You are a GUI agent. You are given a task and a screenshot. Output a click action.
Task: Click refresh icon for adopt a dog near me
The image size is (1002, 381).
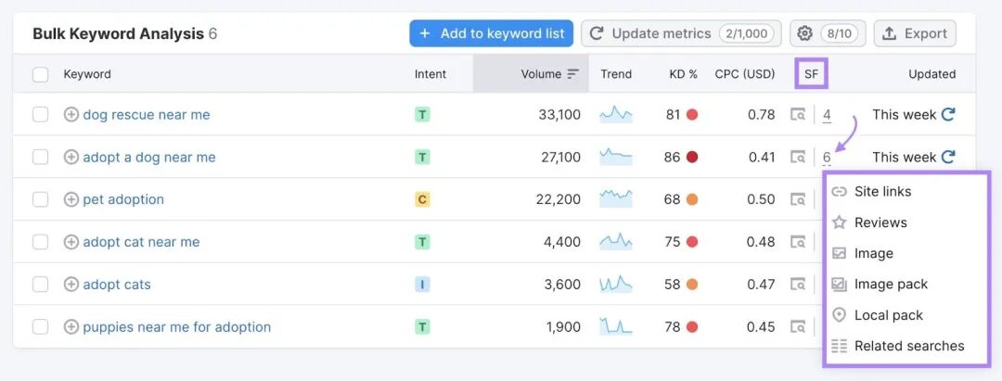pos(949,157)
